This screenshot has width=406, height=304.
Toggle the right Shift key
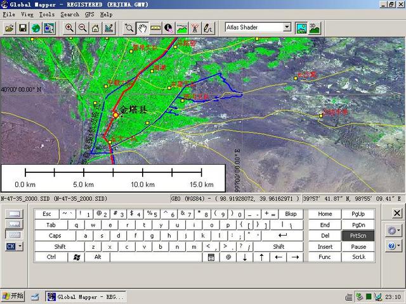pyautogui.click(x=278, y=246)
